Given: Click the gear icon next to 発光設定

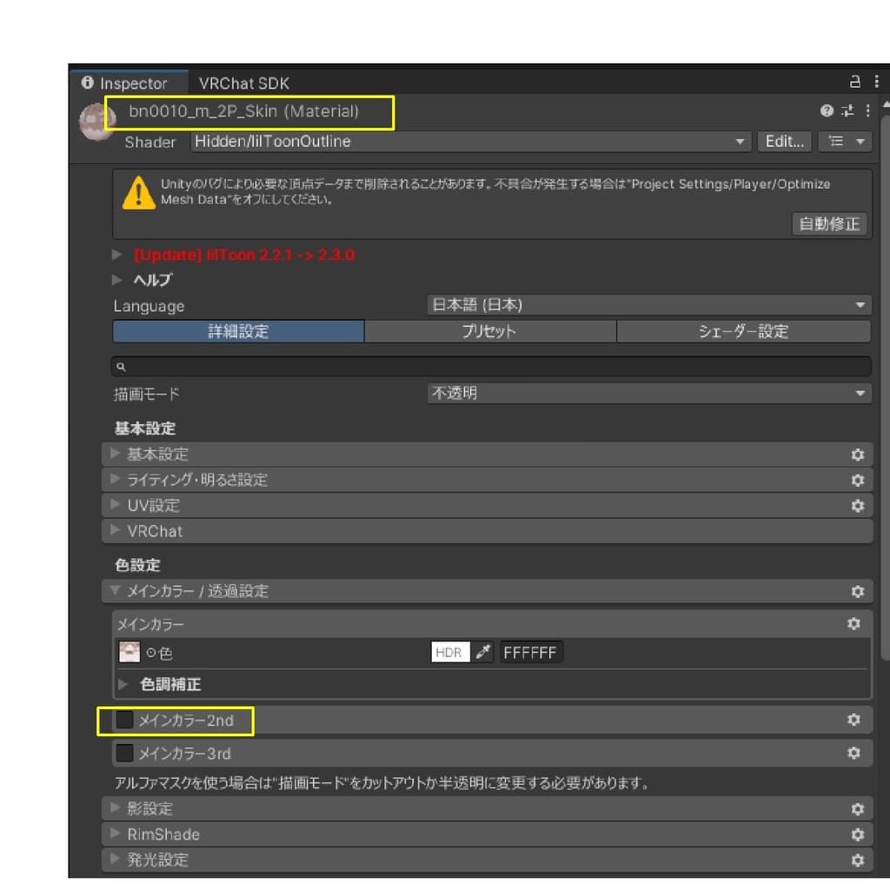Looking at the screenshot, I should pos(858,860).
